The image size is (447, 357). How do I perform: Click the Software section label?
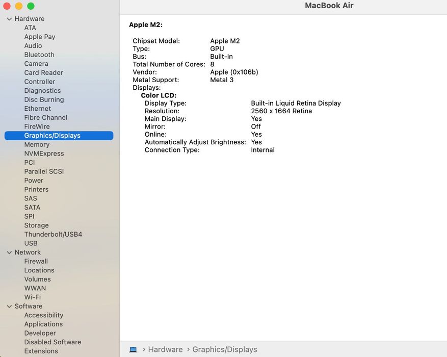(x=29, y=306)
